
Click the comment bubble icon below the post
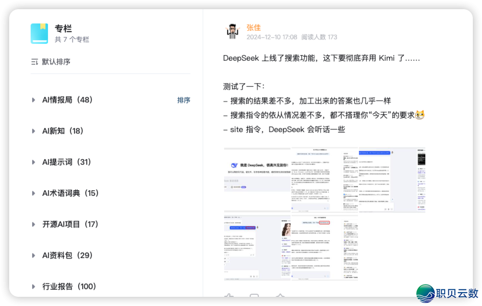254,297
